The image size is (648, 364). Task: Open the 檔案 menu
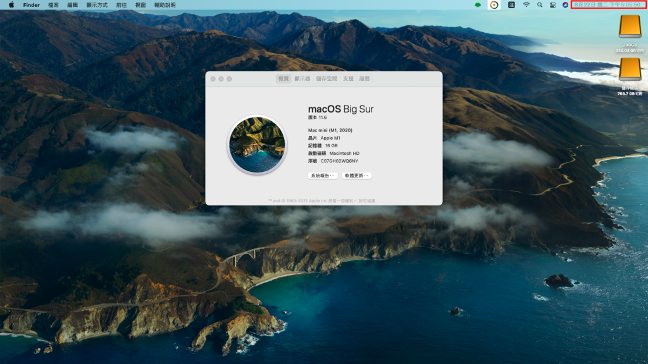pos(53,5)
